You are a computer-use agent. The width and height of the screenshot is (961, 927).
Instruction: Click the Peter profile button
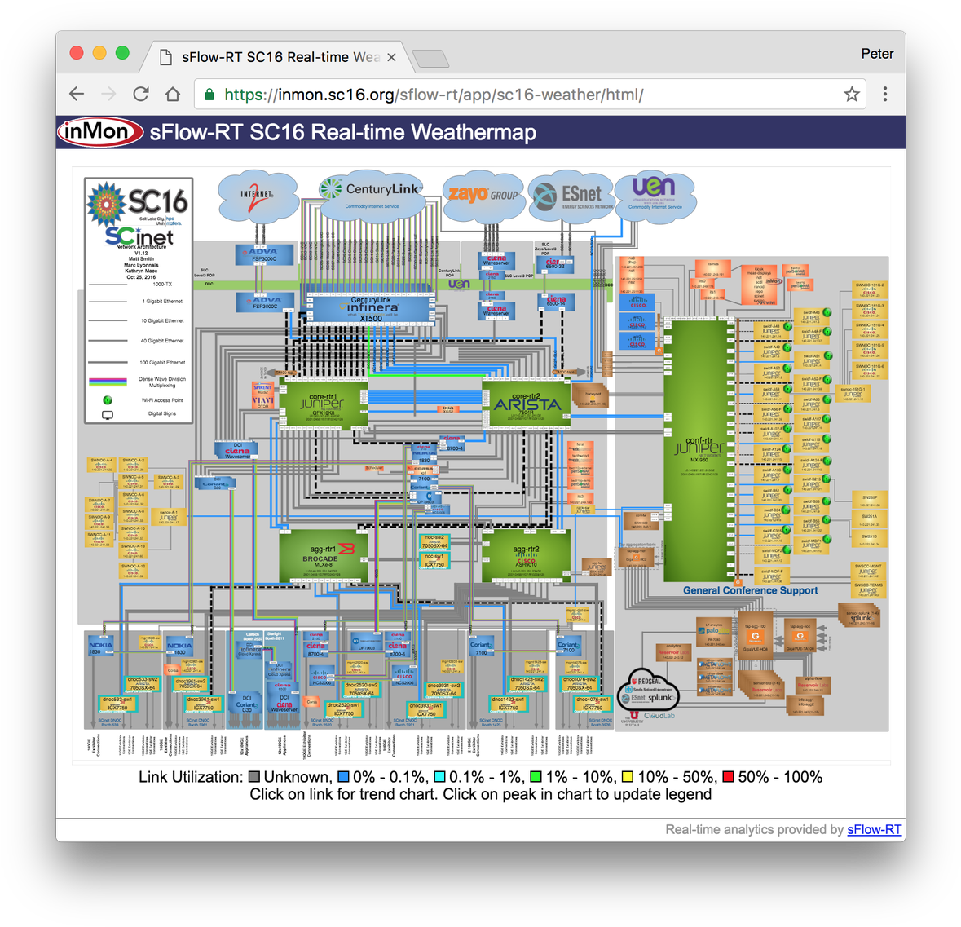click(x=877, y=54)
